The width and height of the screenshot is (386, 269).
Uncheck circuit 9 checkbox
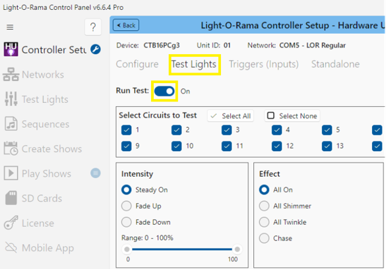coord(126,146)
